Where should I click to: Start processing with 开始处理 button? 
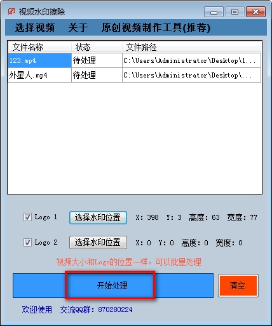pyautogui.click(x=113, y=285)
